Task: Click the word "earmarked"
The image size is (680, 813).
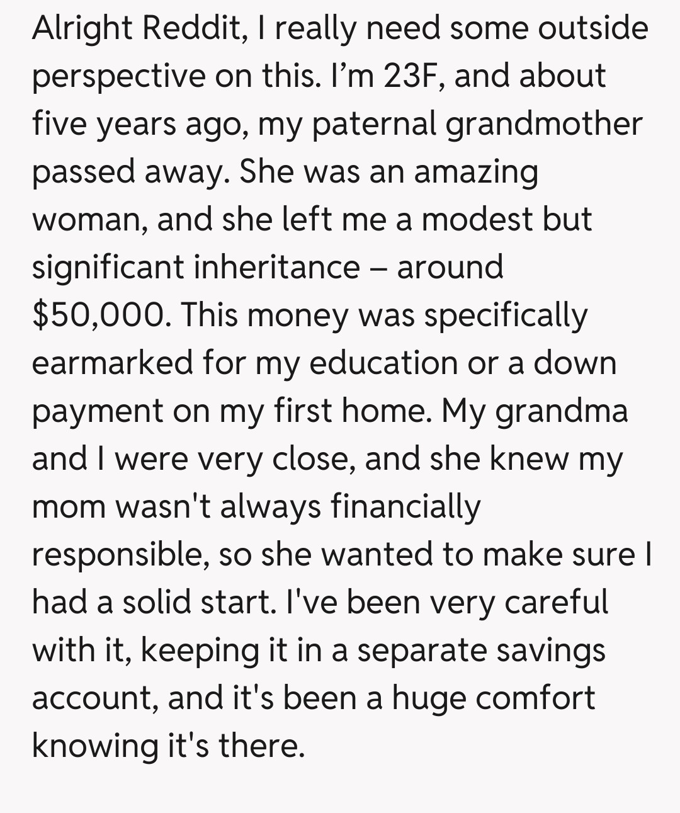Action: coord(112,363)
